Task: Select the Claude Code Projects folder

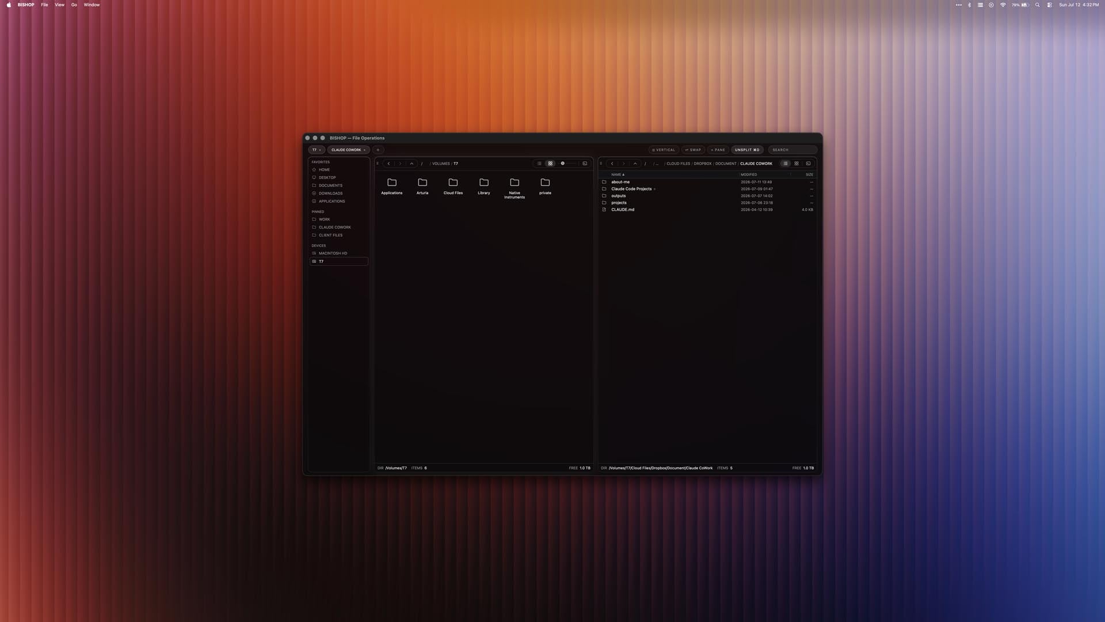Action: pyautogui.click(x=707, y=189)
